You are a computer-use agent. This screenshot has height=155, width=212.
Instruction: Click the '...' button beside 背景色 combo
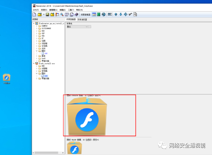(90, 27)
